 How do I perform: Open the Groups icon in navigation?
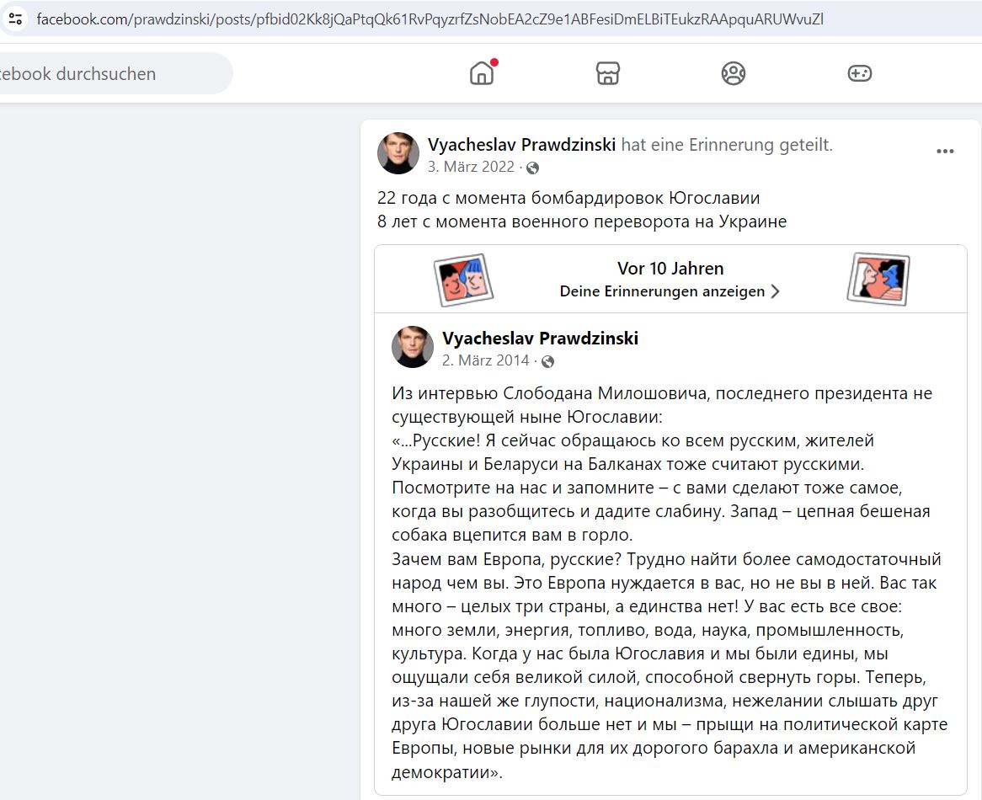tap(734, 73)
